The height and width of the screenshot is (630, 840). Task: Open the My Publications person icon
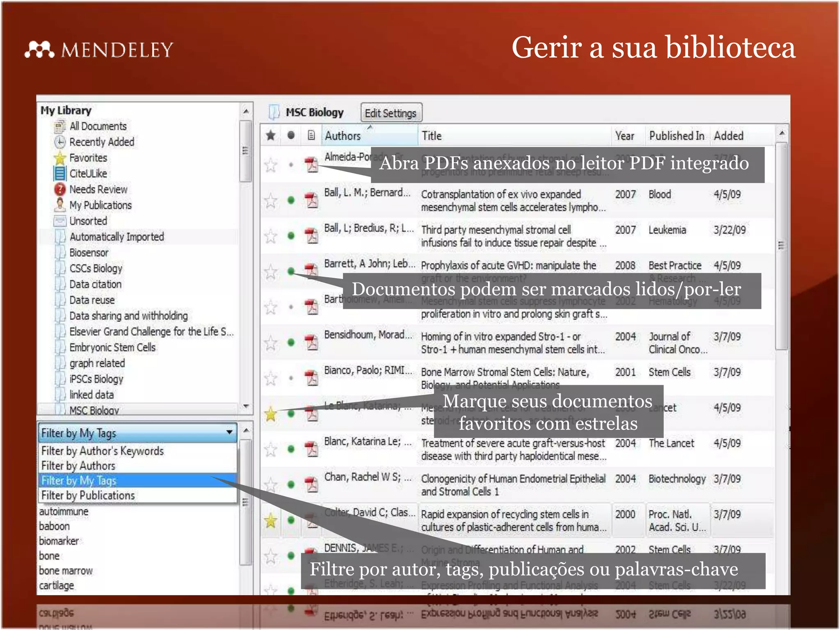(60, 205)
